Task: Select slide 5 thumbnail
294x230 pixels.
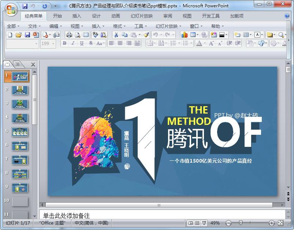Action: click(20, 132)
